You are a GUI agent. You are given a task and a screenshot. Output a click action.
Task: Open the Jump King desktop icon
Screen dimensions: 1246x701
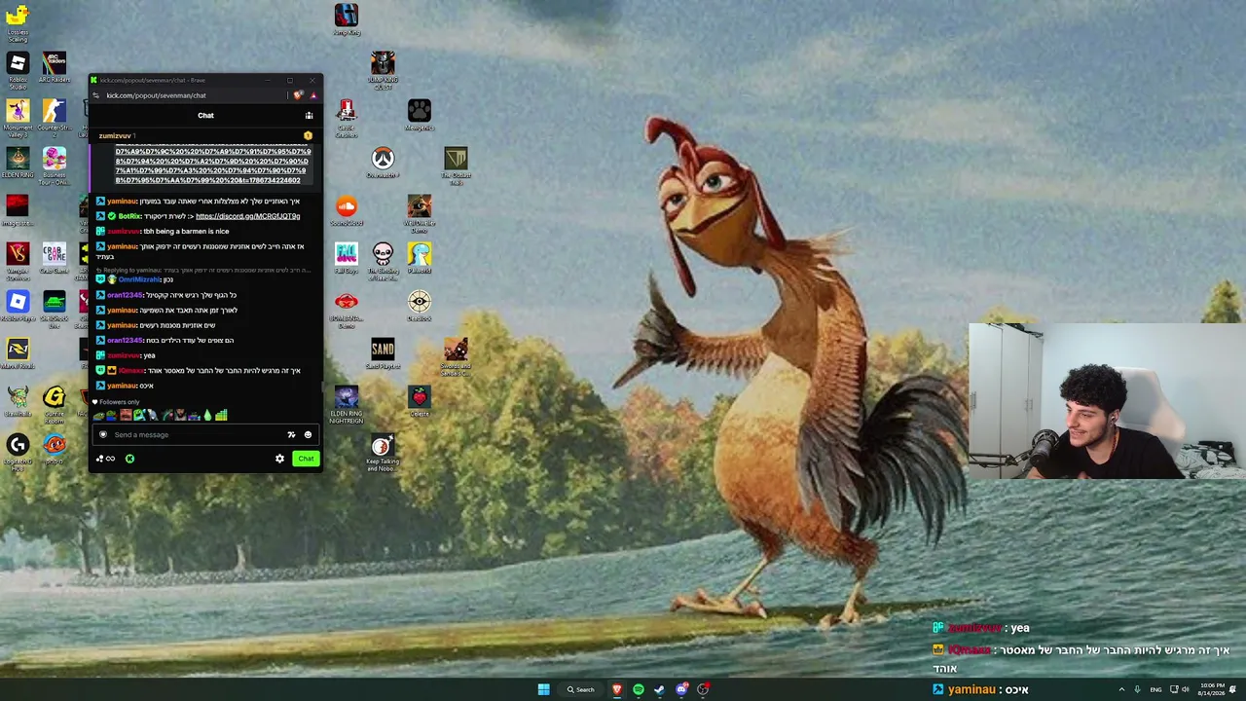click(347, 19)
